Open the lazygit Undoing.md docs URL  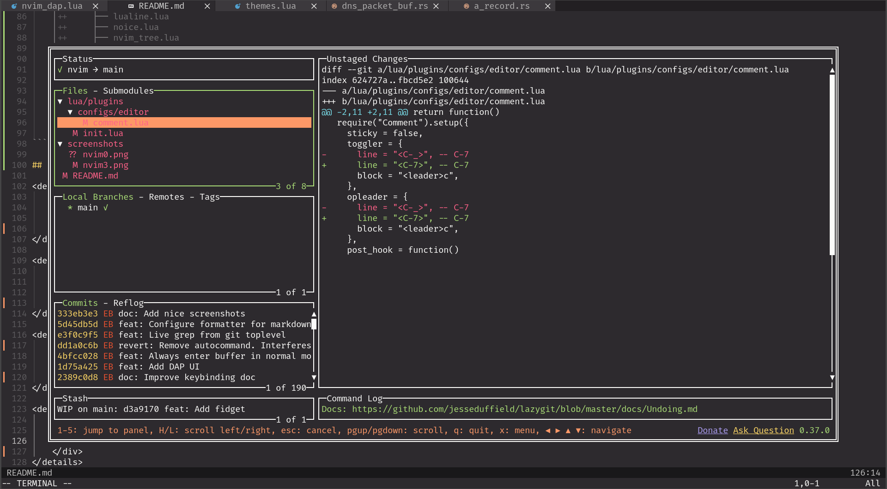525,409
